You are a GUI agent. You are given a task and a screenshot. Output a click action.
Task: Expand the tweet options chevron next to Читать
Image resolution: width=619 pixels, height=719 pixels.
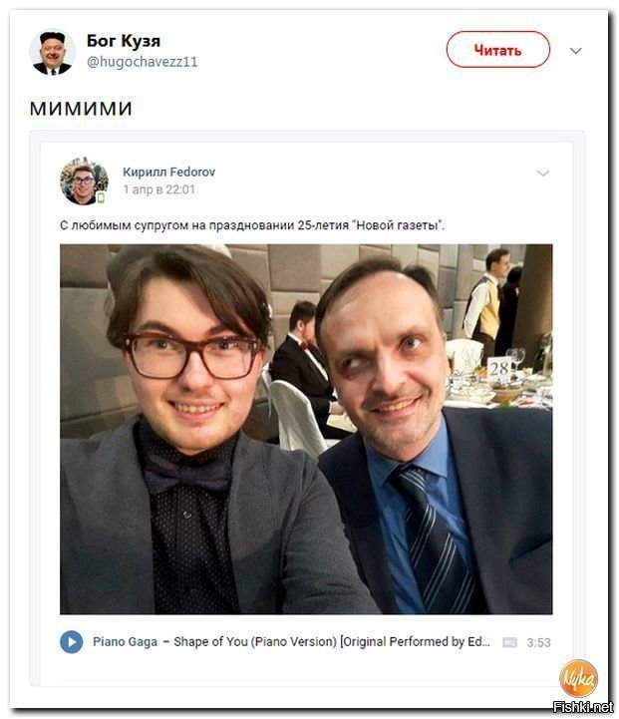point(575,51)
